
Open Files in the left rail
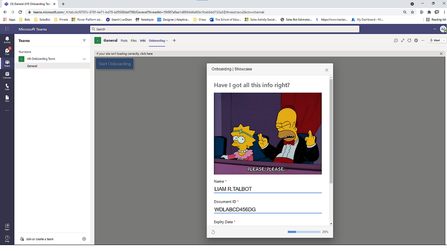click(x=7, y=99)
